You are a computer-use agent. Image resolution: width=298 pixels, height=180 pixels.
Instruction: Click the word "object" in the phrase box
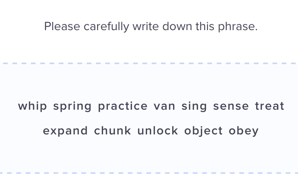(203, 131)
